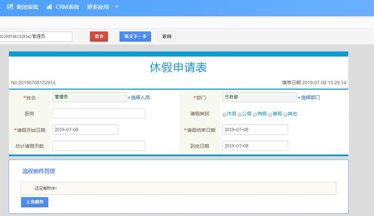The image size is (374, 216).
Task: Click the 流程附件管理 heading
Action: click(39, 171)
